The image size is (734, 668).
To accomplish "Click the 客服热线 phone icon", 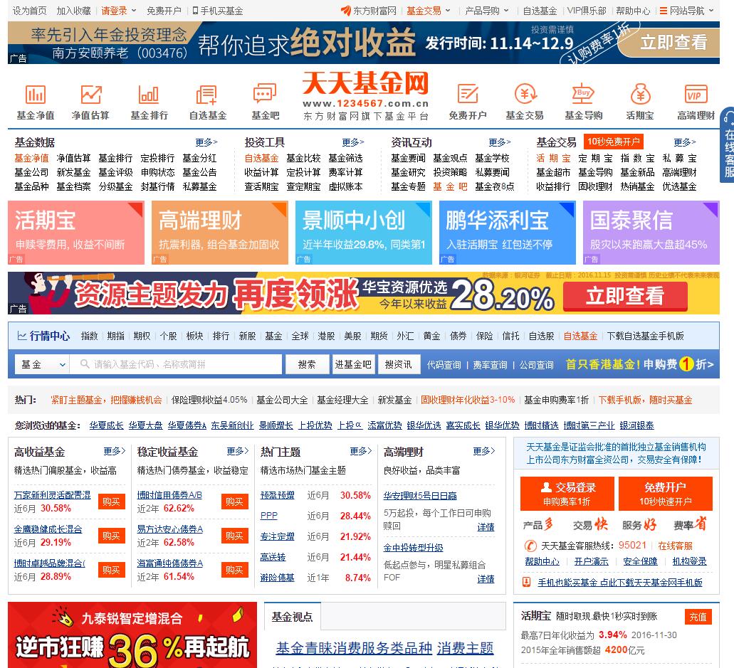I will pyautogui.click(x=530, y=546).
